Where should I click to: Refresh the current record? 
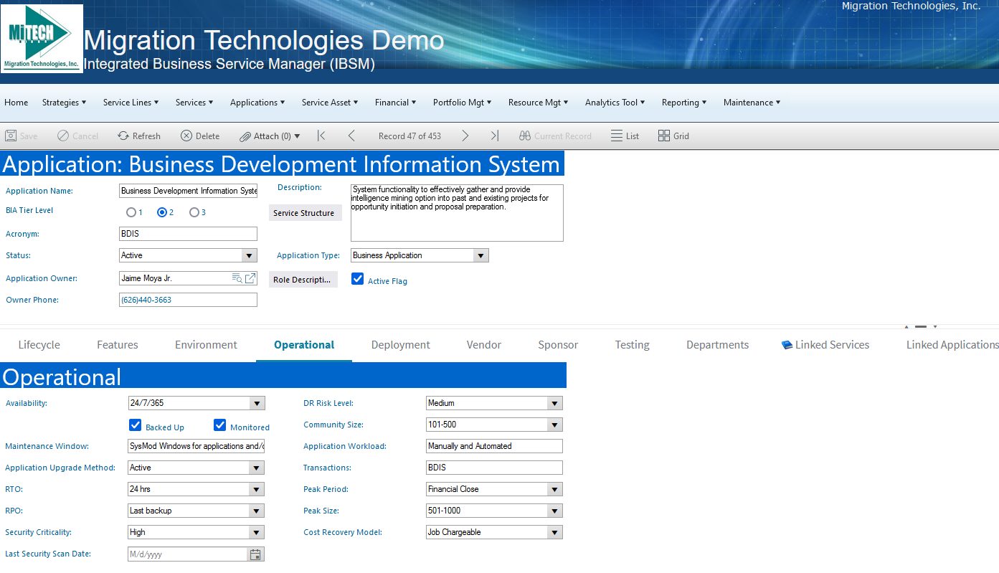pyautogui.click(x=139, y=136)
